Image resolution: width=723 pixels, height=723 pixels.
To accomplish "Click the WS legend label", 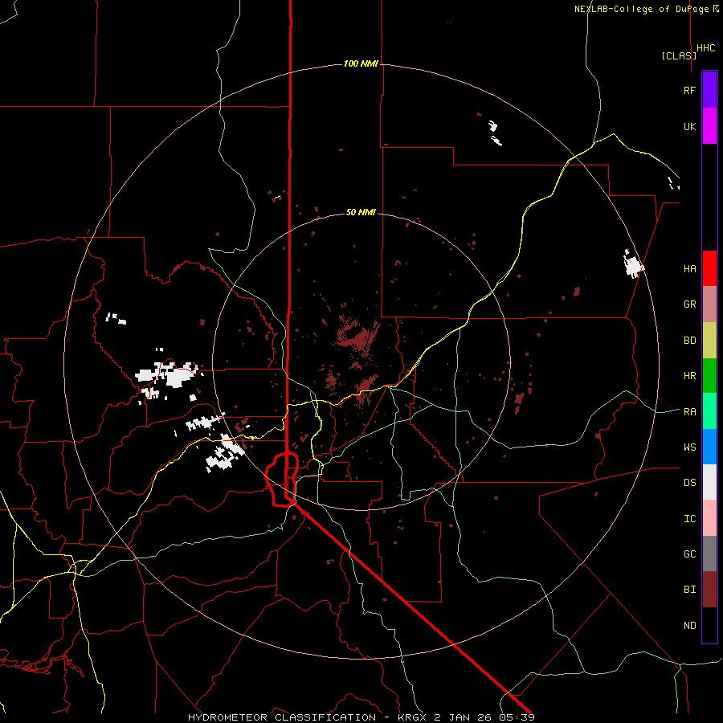I will (x=689, y=447).
